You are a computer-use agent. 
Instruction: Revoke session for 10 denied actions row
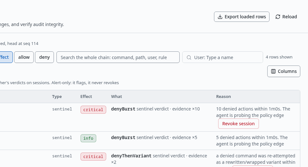click(238, 124)
